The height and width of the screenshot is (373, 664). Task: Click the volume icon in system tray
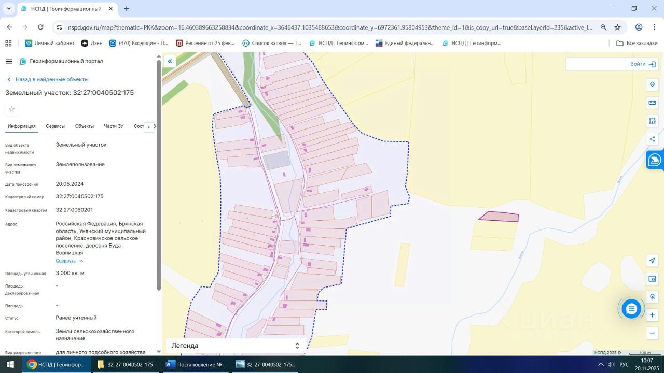[611, 365]
